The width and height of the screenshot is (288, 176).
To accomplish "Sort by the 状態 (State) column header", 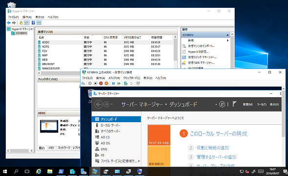I will (92, 37).
